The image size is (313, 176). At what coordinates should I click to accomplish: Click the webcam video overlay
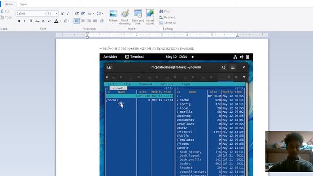pyautogui.click(x=289, y=151)
